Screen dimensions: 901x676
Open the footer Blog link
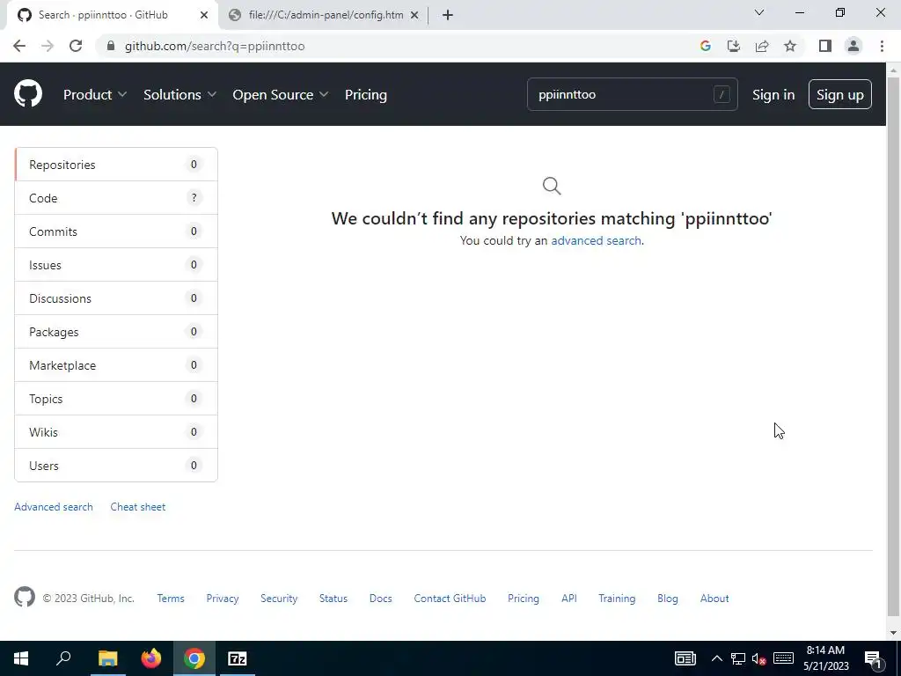pyautogui.click(x=668, y=598)
